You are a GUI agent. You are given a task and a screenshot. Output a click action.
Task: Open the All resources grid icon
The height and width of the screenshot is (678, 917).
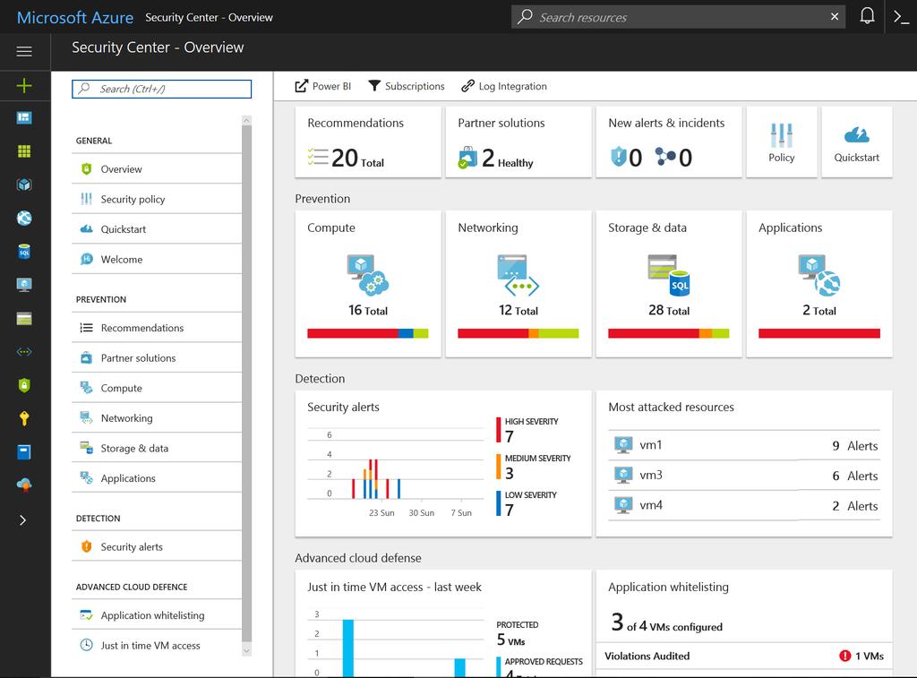pos(24,151)
